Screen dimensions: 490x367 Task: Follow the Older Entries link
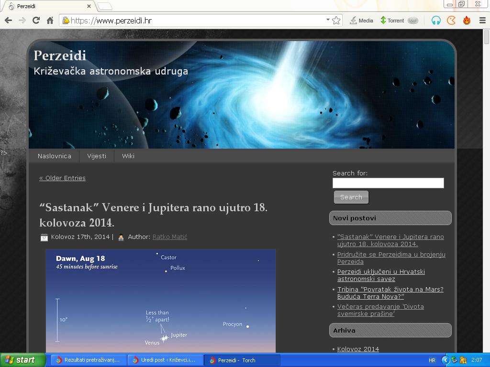[x=62, y=178]
